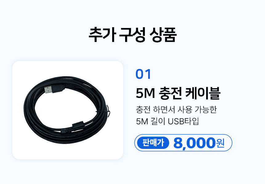265x184 pixels.
Task: Click the center hole of the coiled cable
Action: 66,110
